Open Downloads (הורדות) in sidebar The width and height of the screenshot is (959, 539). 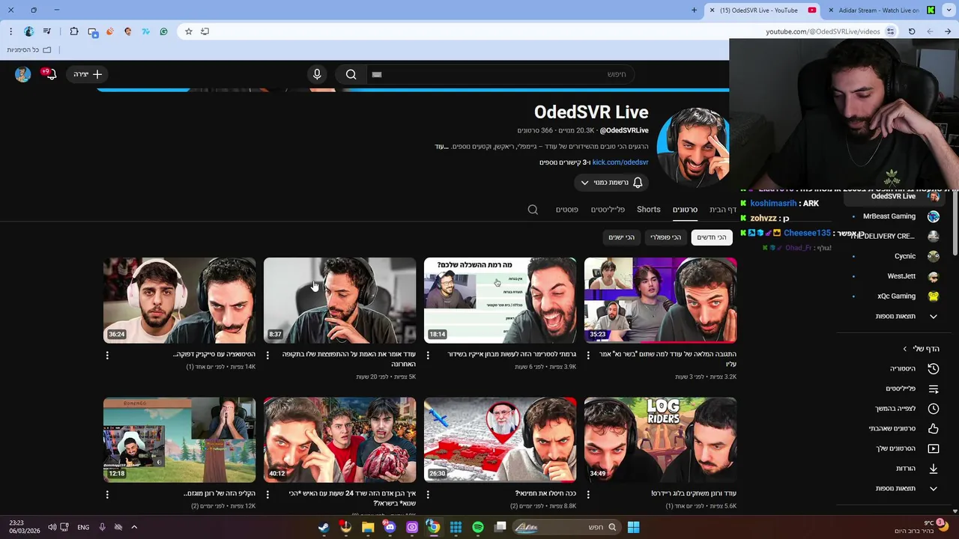895,469
